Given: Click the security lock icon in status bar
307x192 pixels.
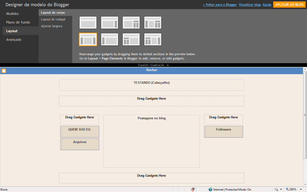Looking at the screenshot, I should click(276, 189).
